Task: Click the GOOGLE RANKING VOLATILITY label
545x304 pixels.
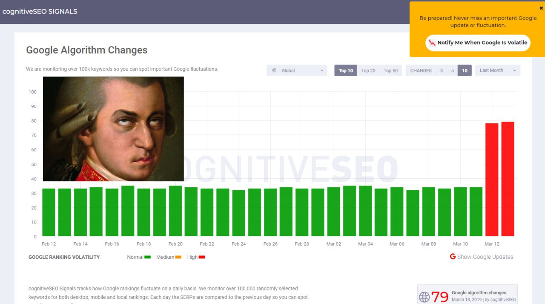Action: (x=64, y=257)
